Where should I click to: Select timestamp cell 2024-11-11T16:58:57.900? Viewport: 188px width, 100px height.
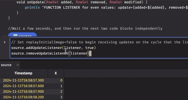click(x=23, y=91)
